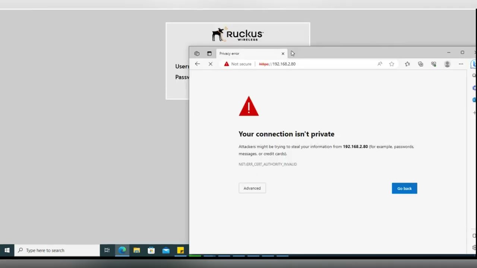Minimize the Edge browser window

tap(449, 52)
